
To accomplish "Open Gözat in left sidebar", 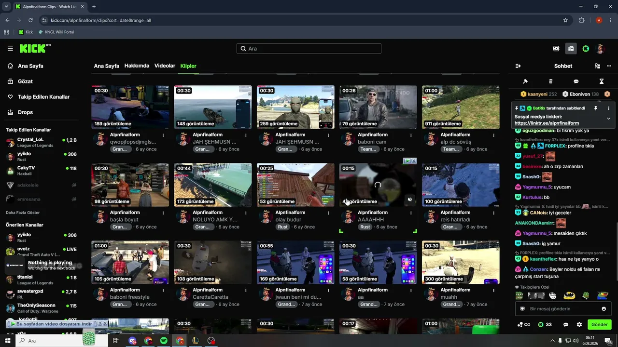I will (25, 81).
